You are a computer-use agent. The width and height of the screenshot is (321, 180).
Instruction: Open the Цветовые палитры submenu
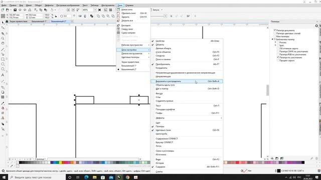pyautogui.click(x=133, y=57)
